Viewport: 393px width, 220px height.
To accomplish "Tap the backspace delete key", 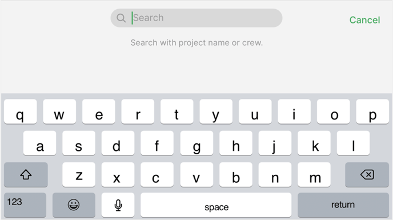I will tap(367, 175).
